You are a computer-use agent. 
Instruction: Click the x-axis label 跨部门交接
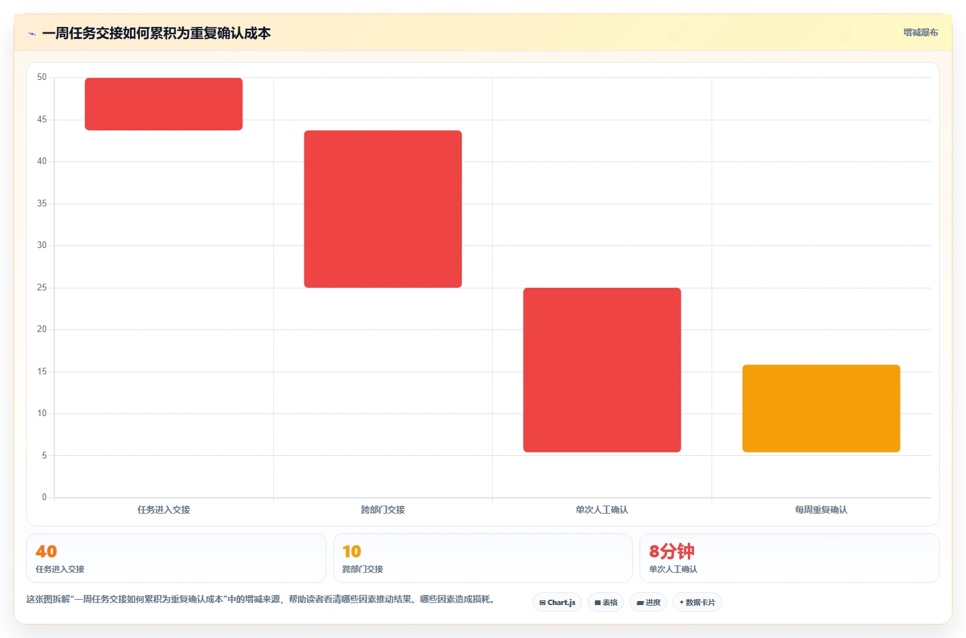point(383,510)
